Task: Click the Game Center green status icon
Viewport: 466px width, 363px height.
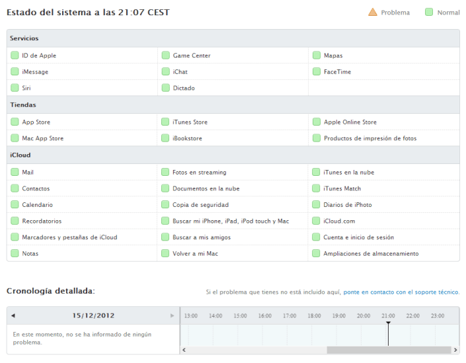Action: (165, 56)
